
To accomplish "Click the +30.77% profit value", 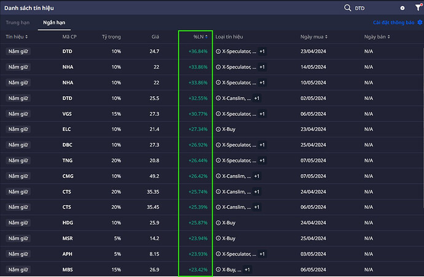I will click(198, 114).
